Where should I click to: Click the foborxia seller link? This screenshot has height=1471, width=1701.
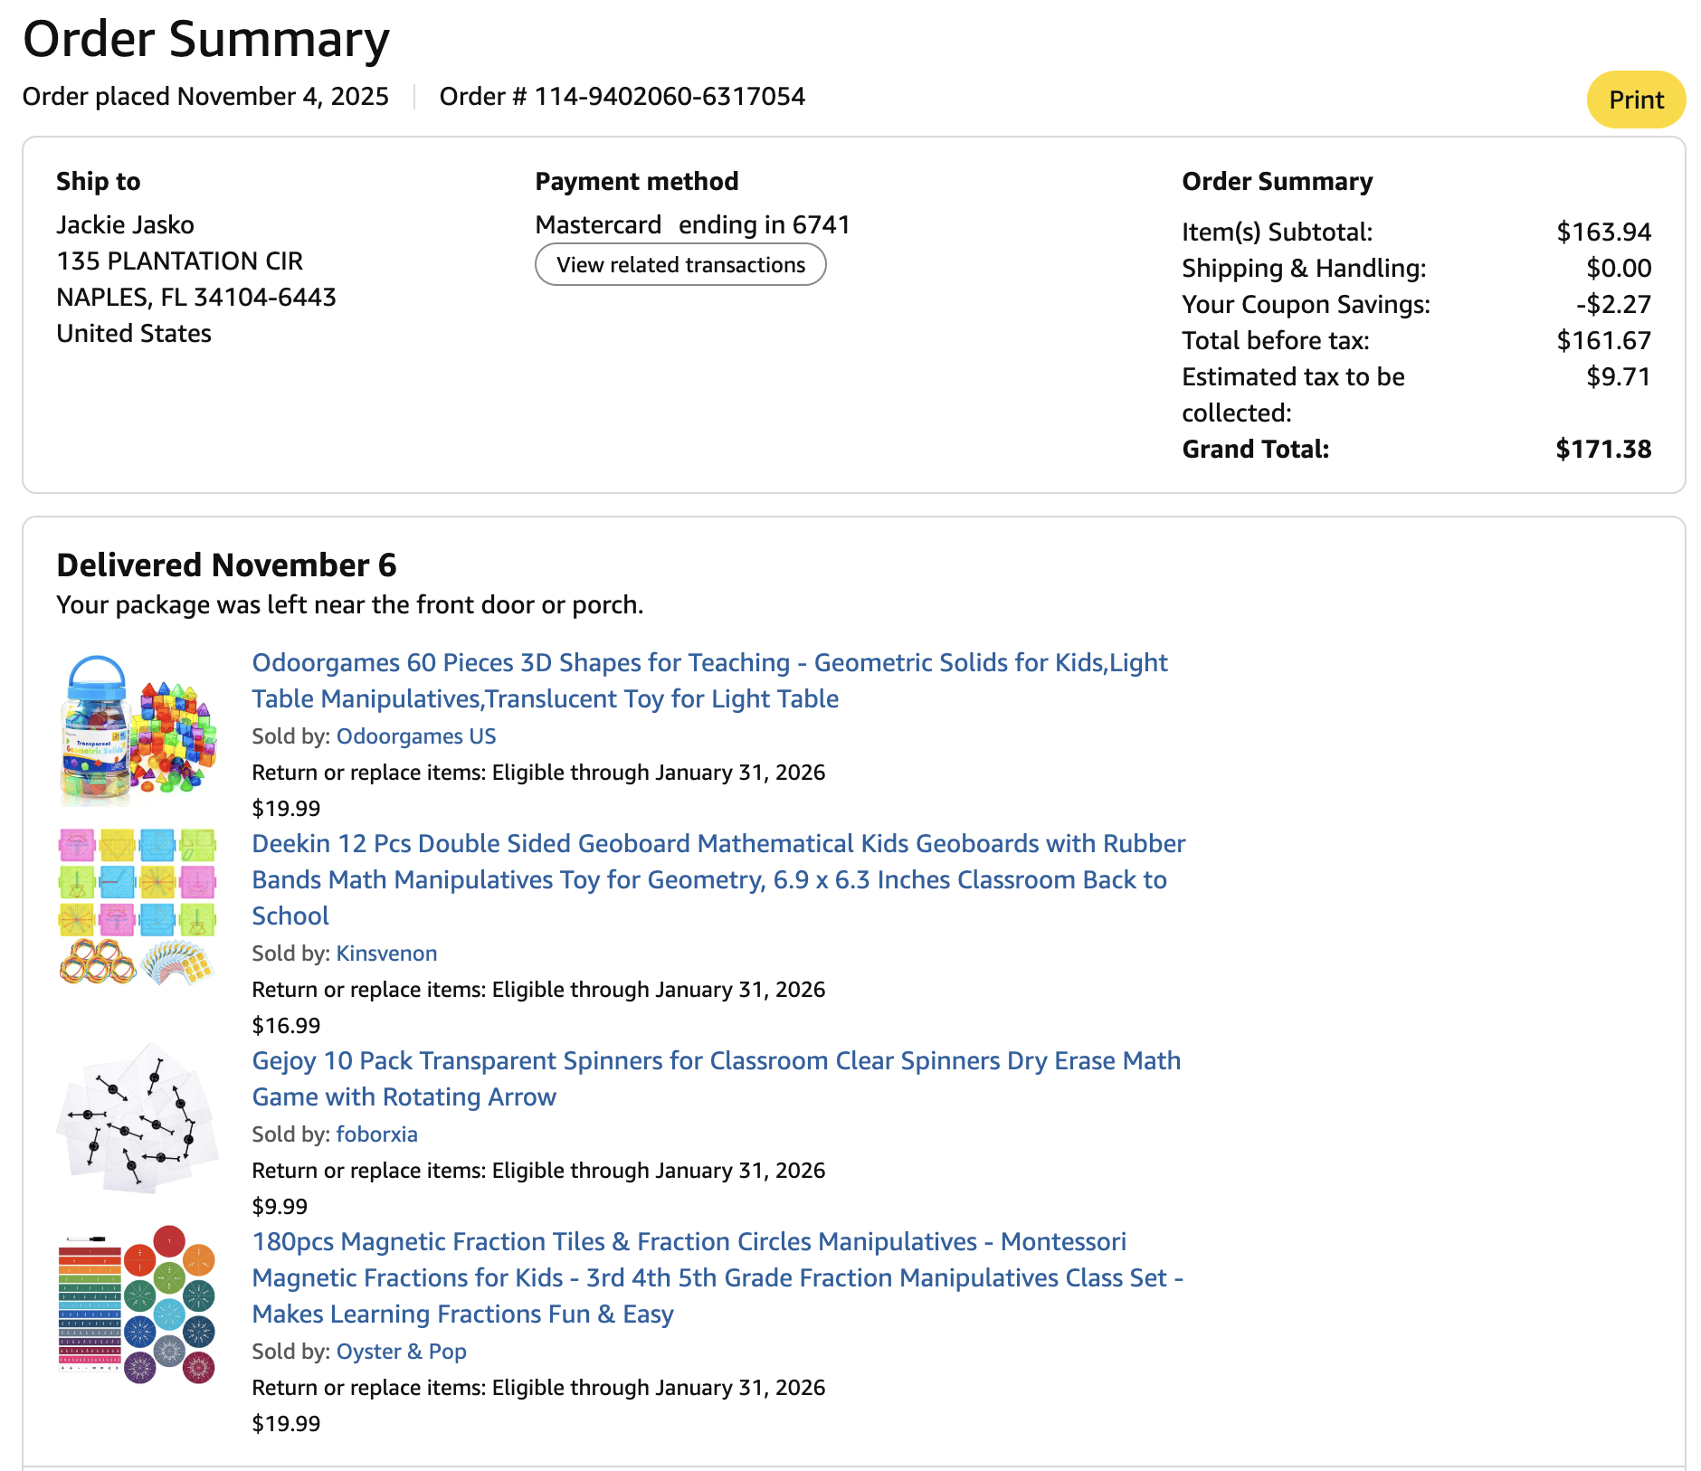click(376, 1134)
